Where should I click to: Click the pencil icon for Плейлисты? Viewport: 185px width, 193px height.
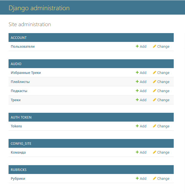154,82
